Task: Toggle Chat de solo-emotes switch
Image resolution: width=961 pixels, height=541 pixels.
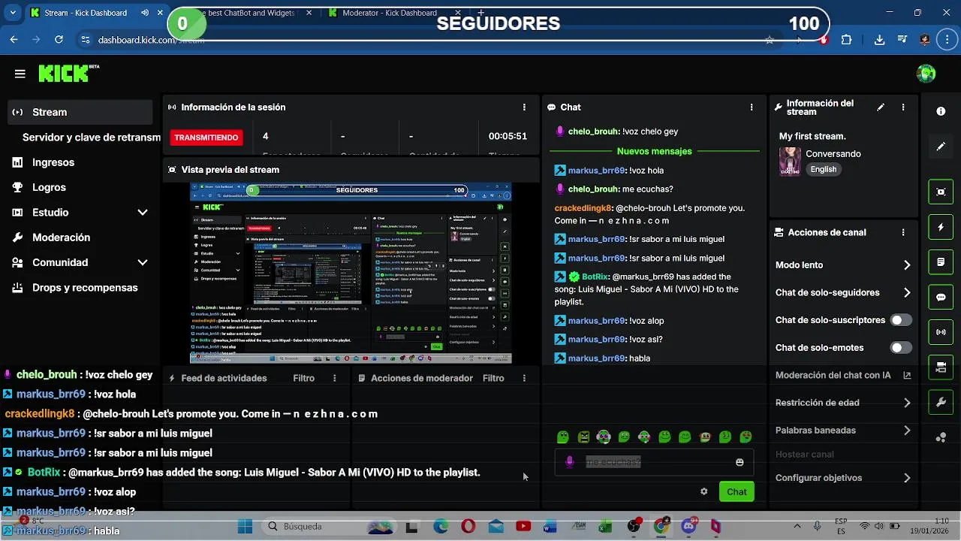Action: pos(901,348)
